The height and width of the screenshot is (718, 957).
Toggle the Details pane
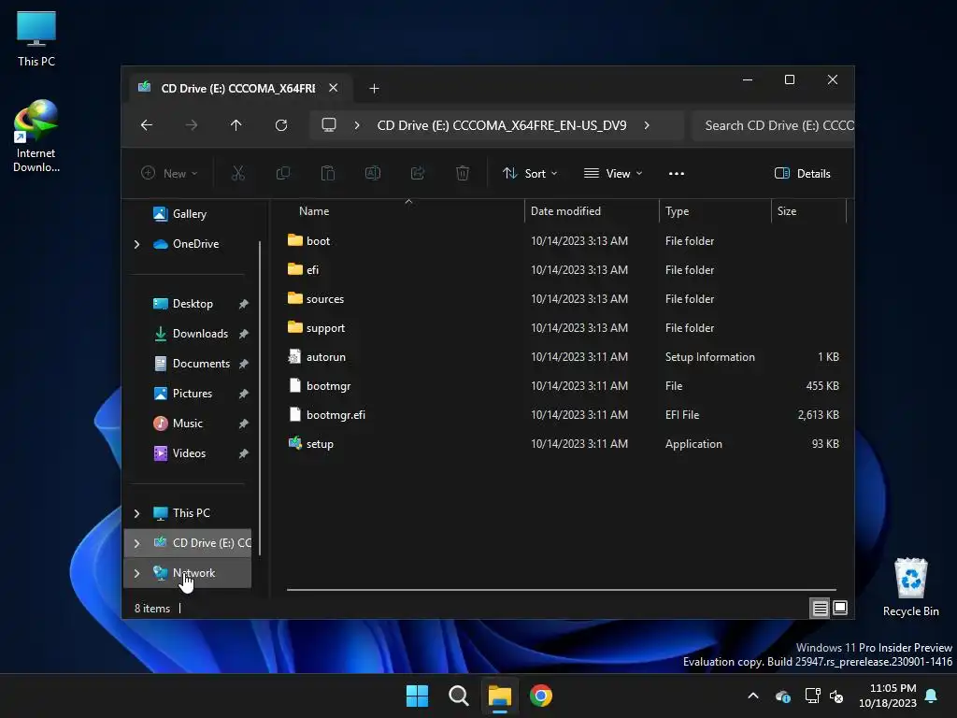pos(802,173)
